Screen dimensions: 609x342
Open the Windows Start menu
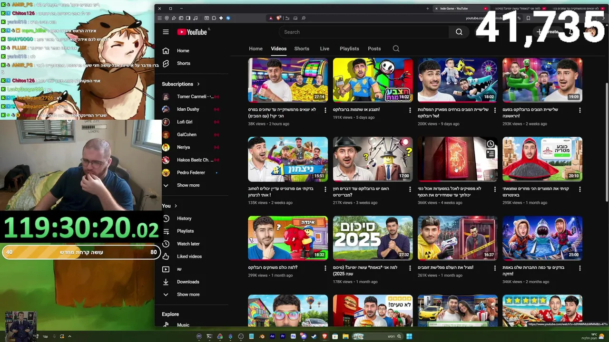click(x=409, y=336)
